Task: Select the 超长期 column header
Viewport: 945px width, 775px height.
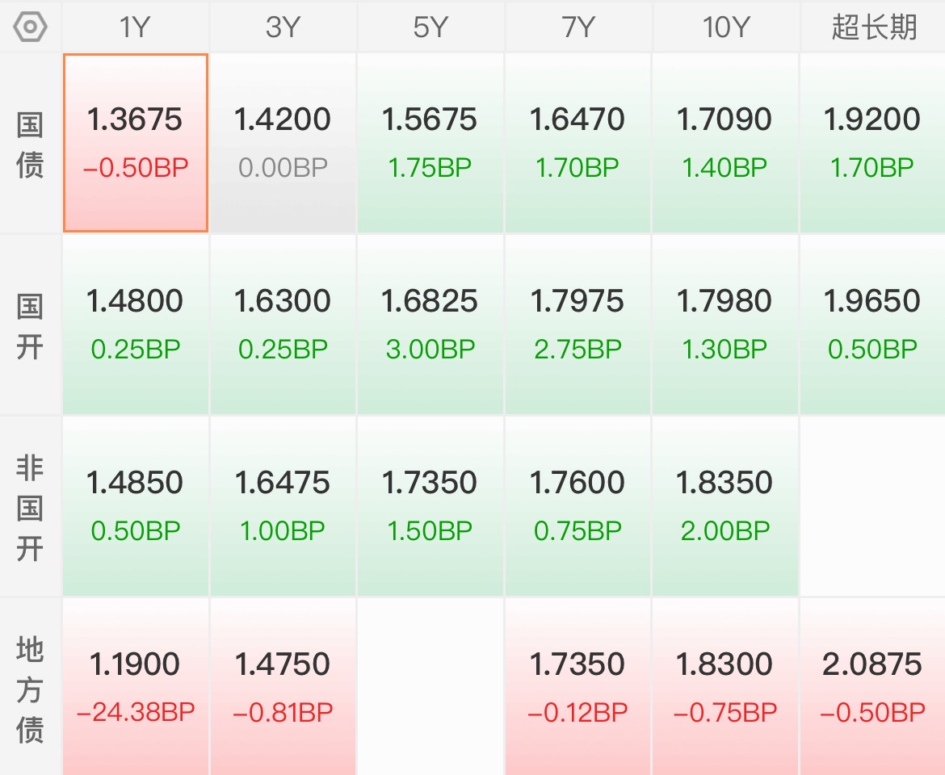Action: pos(873,27)
